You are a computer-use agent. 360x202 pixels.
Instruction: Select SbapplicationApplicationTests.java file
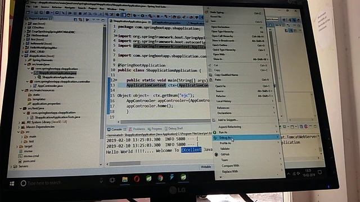(x=57, y=117)
